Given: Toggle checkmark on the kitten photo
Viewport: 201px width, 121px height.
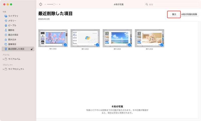Looking at the screenshot, I should coord(162,45).
